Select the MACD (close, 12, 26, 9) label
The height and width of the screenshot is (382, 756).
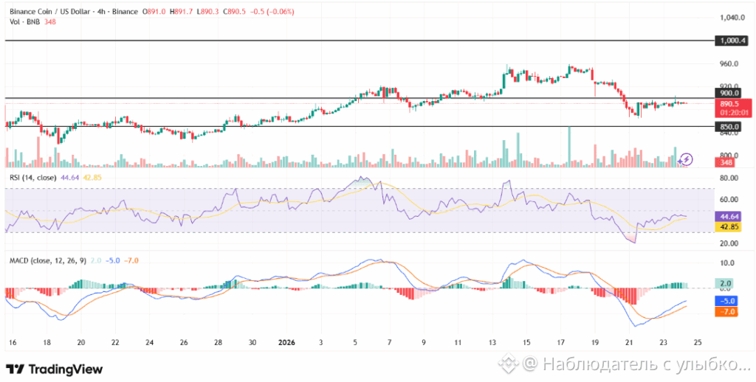48,260
